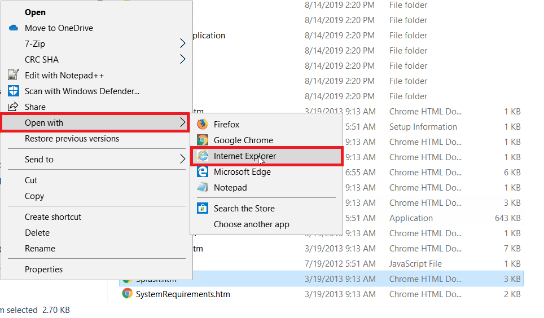This screenshot has width=544, height=318.
Task: Click the Microsoft Edge icon
Action: click(x=202, y=172)
